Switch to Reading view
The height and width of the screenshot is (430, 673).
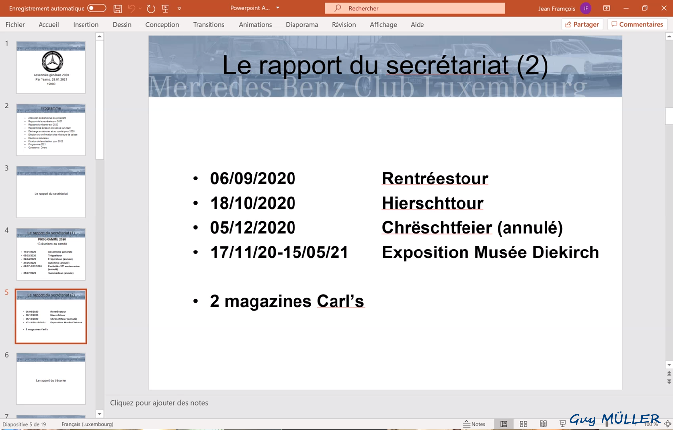(543, 424)
